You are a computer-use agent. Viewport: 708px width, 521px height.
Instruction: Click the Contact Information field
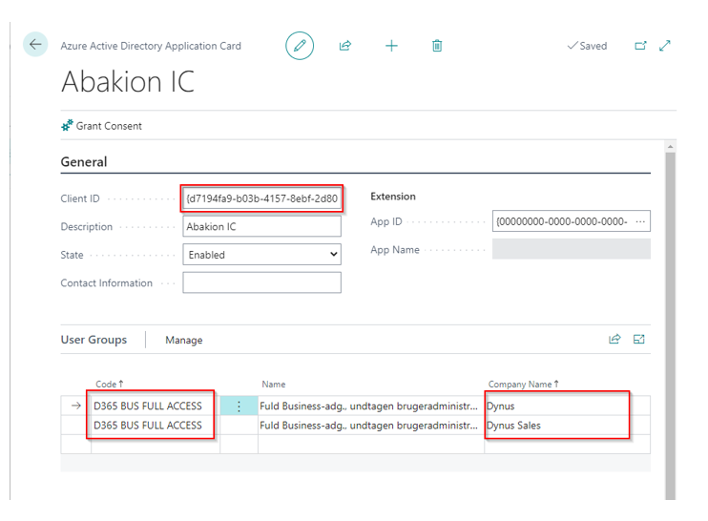pos(261,282)
